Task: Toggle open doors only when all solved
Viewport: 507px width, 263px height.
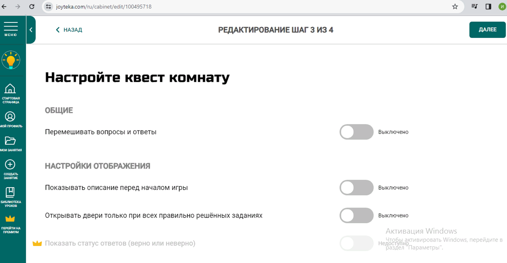Action: [x=356, y=215]
